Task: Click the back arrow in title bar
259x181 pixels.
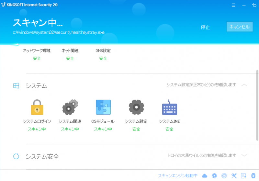Action: [254, 5]
